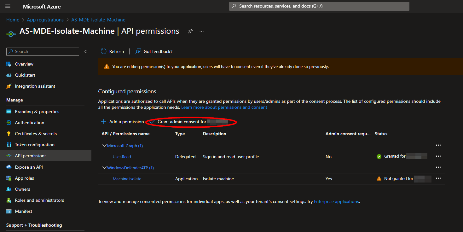The image size is (463, 232).
Task: Click the API permissions sidebar icon
Action: [9, 156]
